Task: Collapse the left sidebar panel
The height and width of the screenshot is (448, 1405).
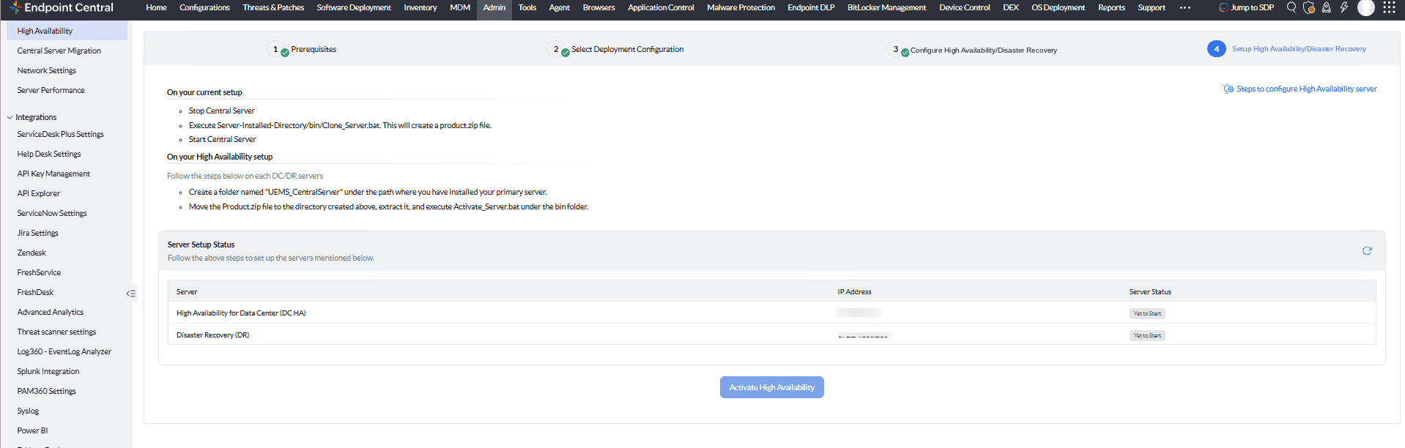Action: pyautogui.click(x=131, y=294)
